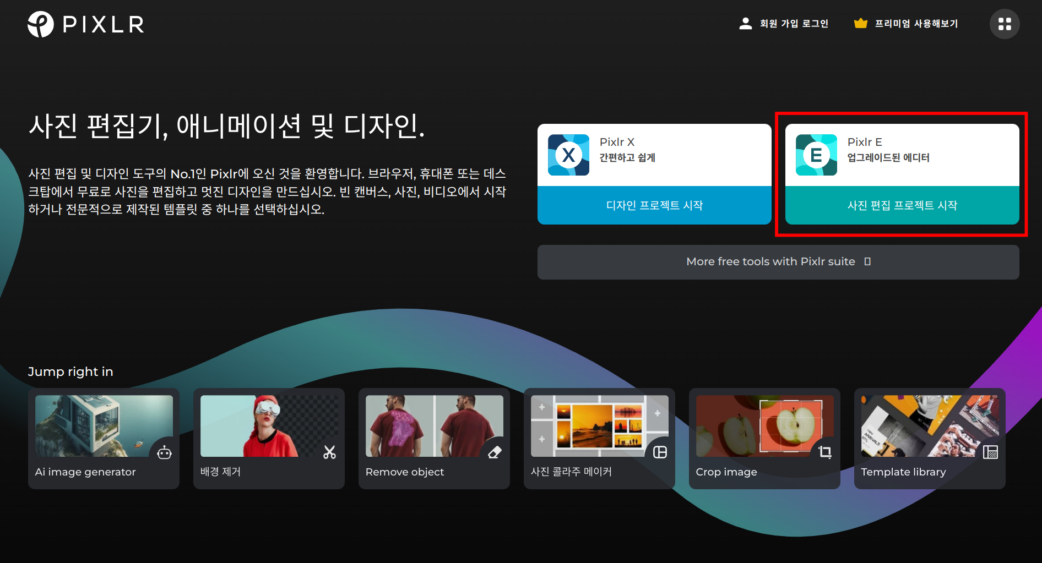
Task: Expand More free tools with Pixlr suite
Action: click(x=778, y=262)
